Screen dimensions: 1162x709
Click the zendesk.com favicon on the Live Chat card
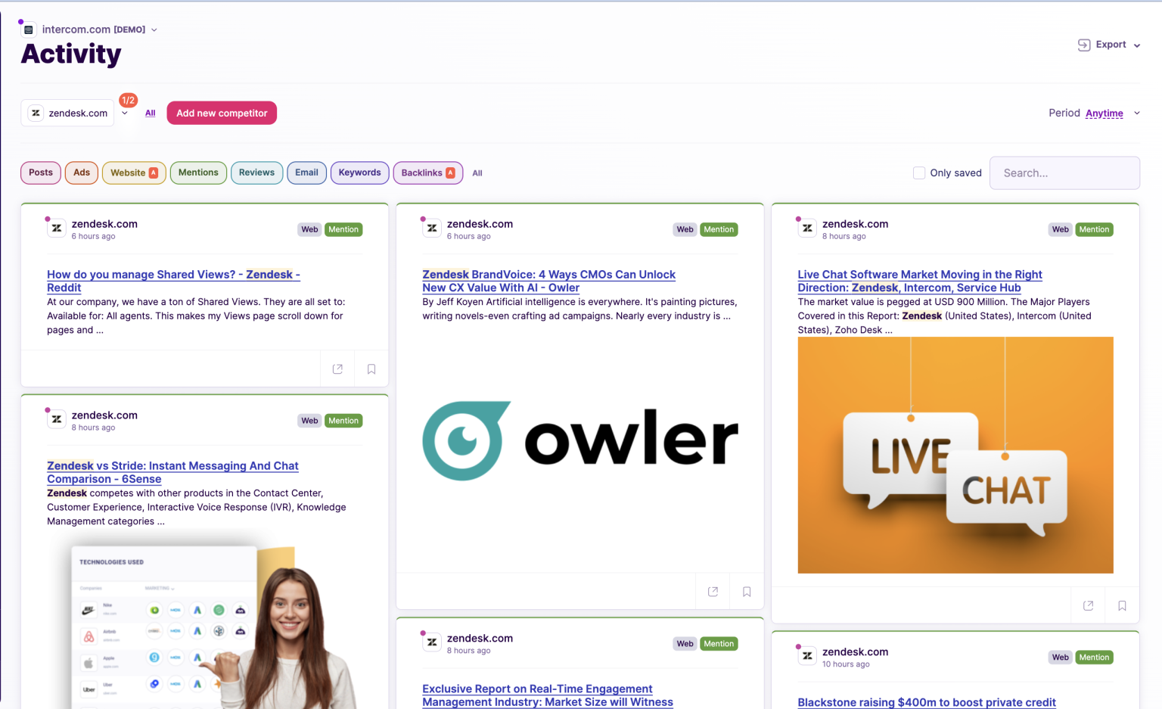pos(807,228)
